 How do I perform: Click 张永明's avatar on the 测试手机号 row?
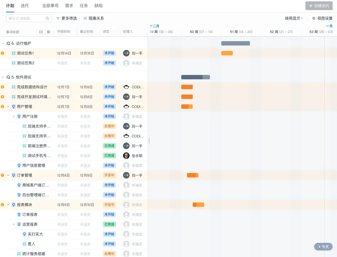126,156
